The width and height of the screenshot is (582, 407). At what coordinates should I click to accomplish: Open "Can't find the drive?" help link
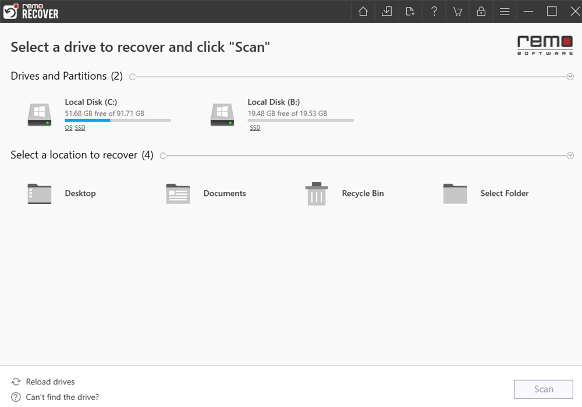tap(62, 397)
